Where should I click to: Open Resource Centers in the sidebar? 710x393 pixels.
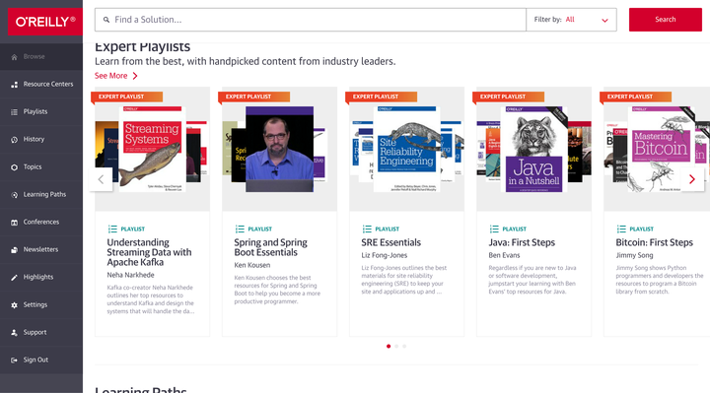click(41, 84)
